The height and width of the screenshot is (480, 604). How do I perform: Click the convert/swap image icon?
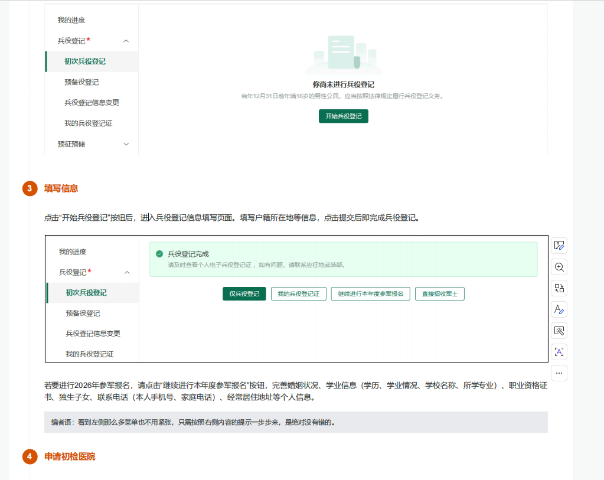pyautogui.click(x=559, y=288)
